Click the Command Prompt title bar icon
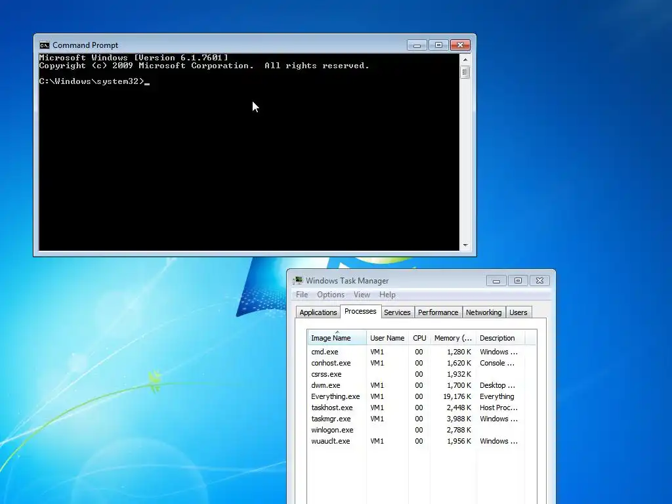Screen dimensions: 672x504 tap(44, 45)
